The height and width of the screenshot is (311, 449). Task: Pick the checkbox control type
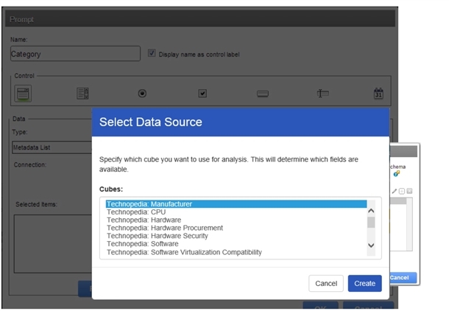point(202,94)
